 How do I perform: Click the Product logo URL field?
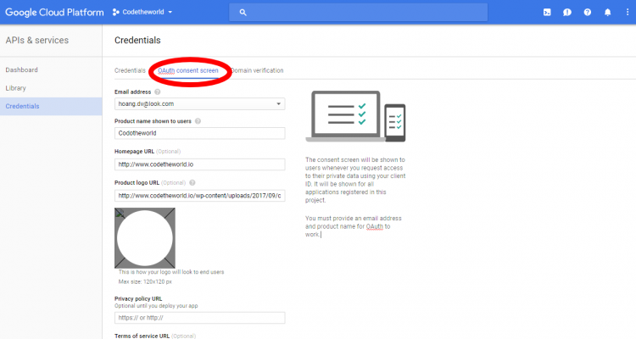[199, 196]
